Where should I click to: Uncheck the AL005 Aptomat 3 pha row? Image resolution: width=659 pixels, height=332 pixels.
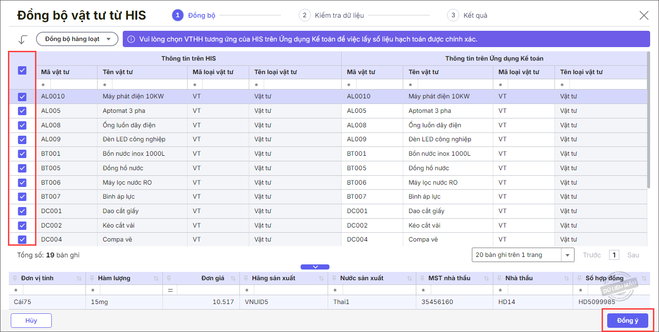point(22,111)
